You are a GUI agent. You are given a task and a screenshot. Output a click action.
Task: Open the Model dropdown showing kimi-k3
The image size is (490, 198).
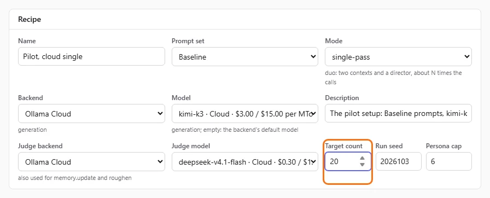click(244, 113)
